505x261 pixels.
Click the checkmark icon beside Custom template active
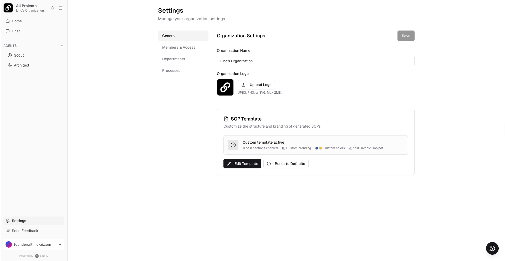point(233,145)
